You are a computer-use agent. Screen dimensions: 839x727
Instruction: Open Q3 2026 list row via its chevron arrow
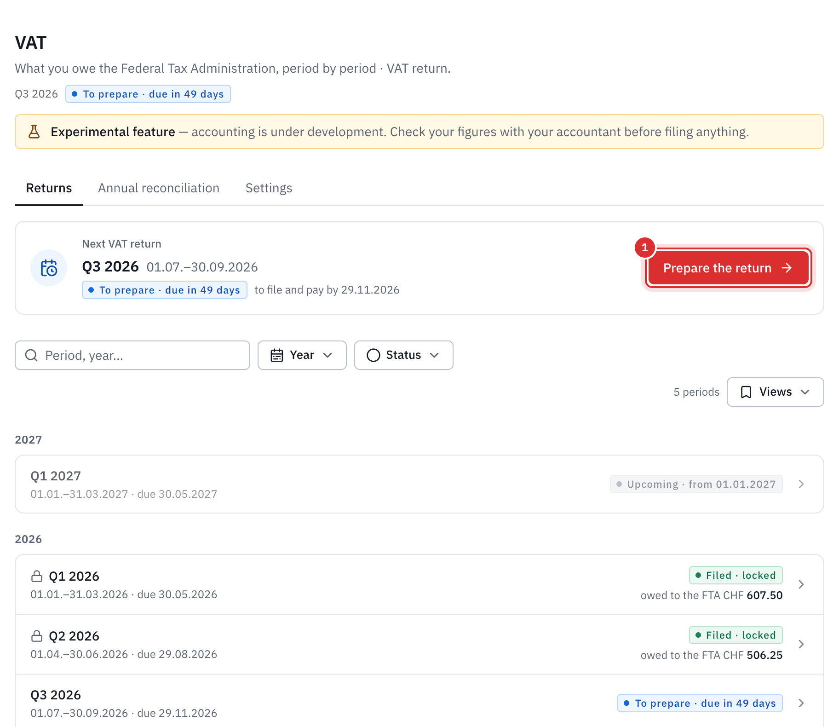coord(801,703)
